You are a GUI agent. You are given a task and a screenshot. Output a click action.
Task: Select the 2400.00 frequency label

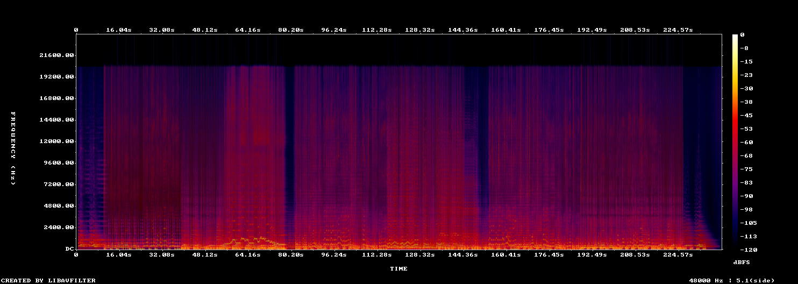click(x=59, y=228)
